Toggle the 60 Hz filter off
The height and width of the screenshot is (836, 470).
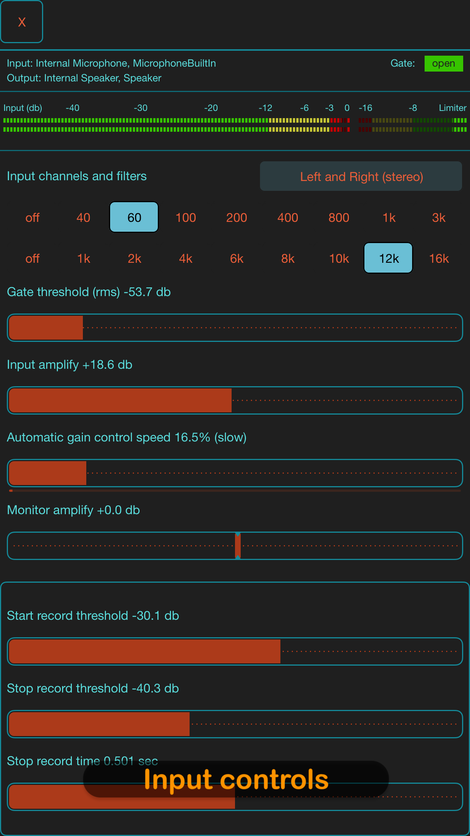pyautogui.click(x=134, y=217)
